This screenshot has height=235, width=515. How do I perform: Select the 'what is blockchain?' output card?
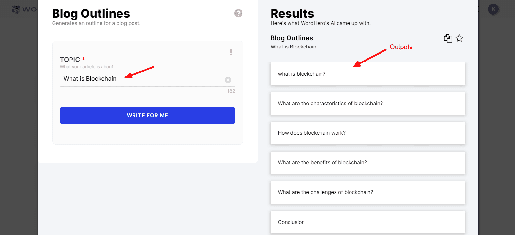click(368, 74)
